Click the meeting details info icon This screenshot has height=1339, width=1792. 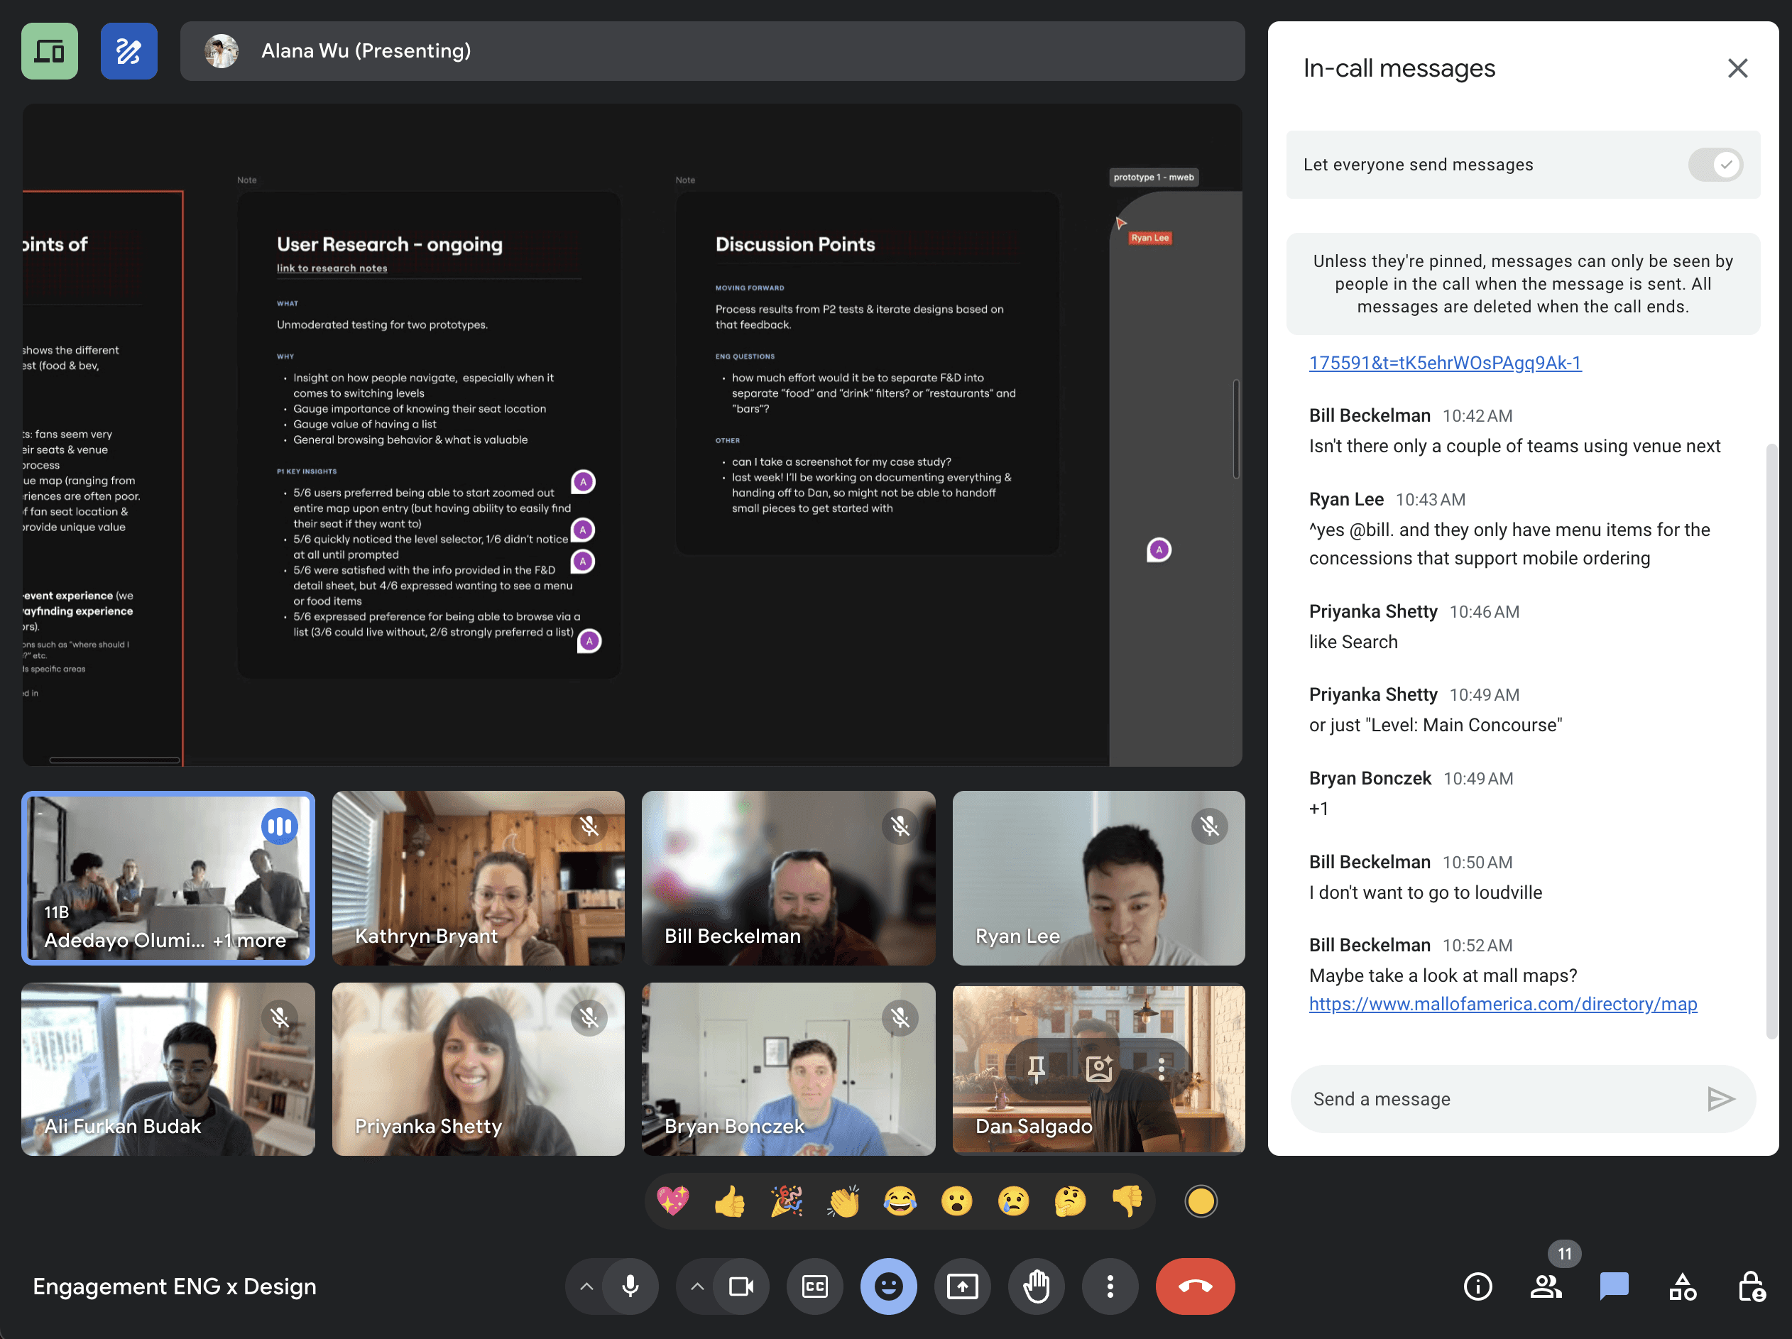coord(1477,1286)
